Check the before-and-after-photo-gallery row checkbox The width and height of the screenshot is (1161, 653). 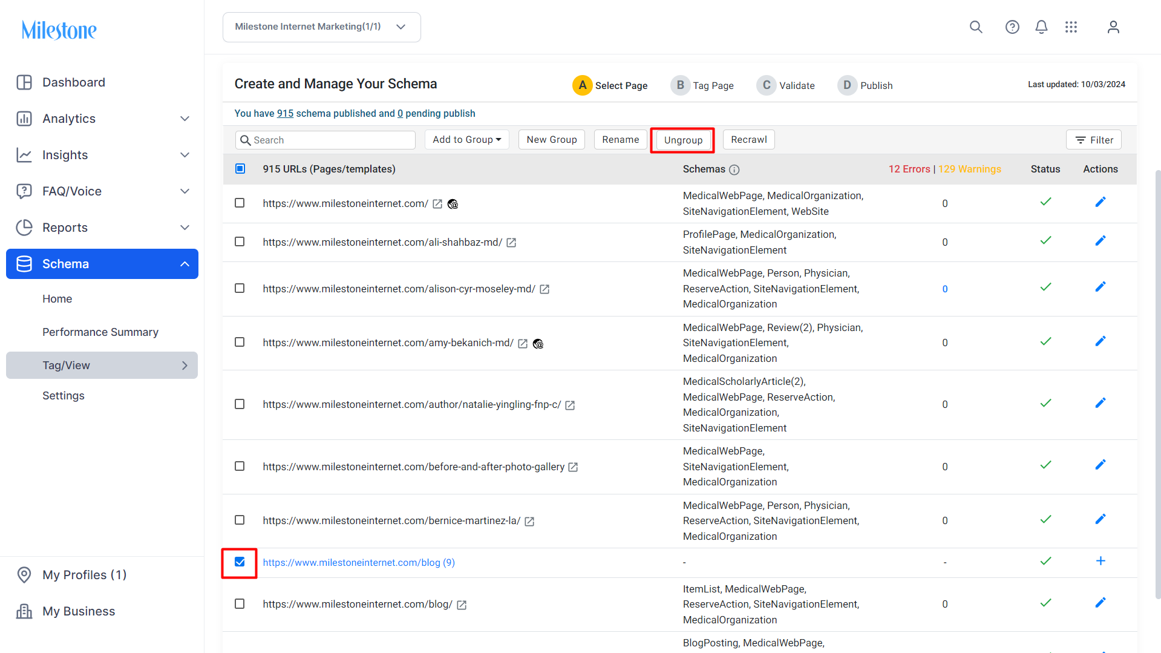click(240, 467)
